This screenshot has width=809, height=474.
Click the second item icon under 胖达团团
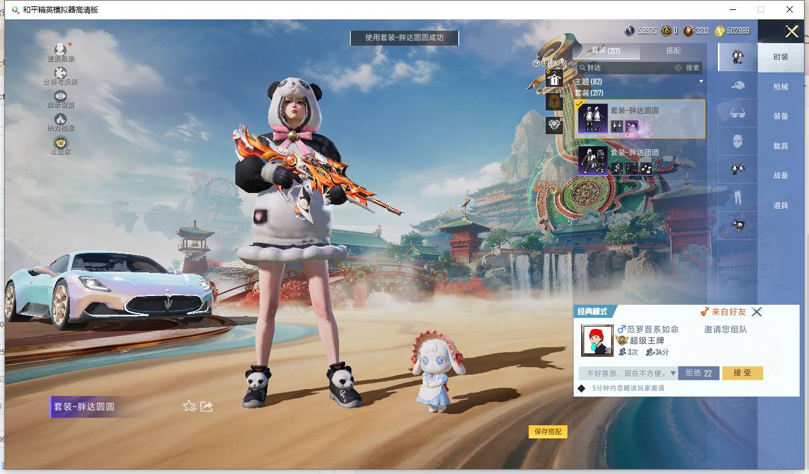[632, 168]
